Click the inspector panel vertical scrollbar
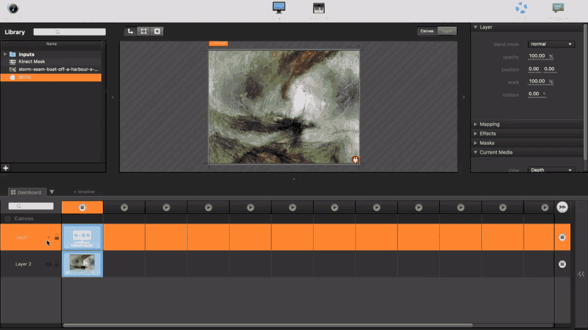 coord(586,92)
